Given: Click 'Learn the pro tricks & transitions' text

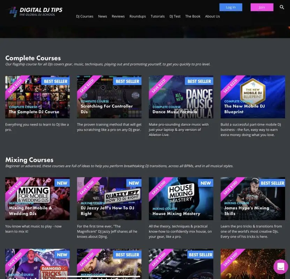Looking at the screenshot, I should point(251,231).
